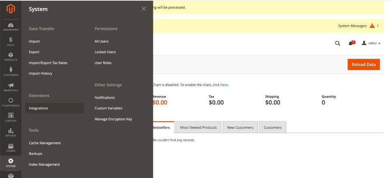This screenshot has height=178, width=391.
Task: Click the search magnifier icon
Action: pos(338,43)
